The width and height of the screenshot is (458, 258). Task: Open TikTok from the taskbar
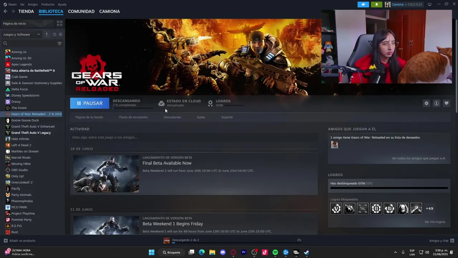265,252
